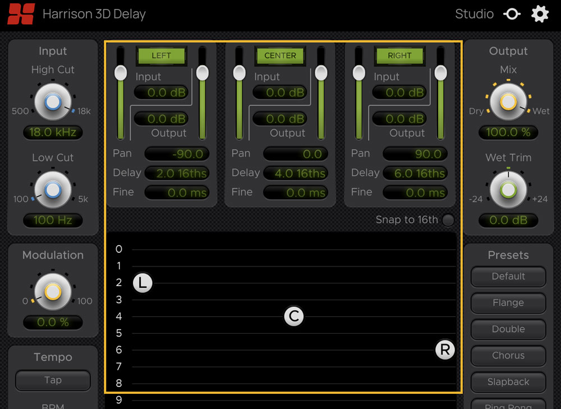
Task: Load the Chorus preset
Action: pyautogui.click(x=508, y=355)
